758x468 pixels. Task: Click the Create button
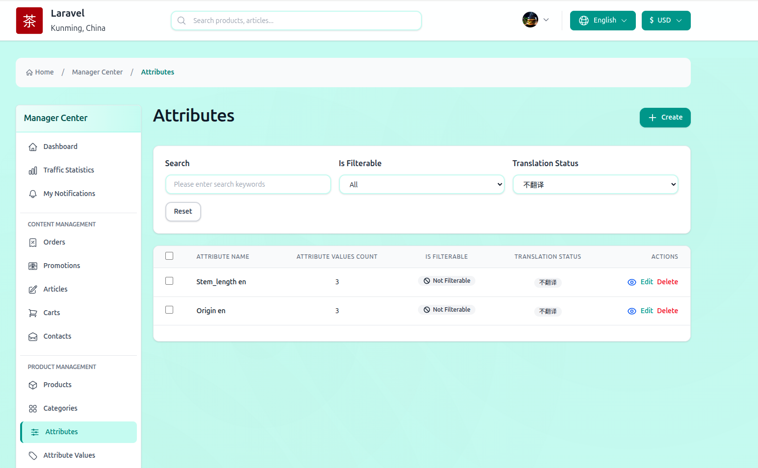[665, 118]
